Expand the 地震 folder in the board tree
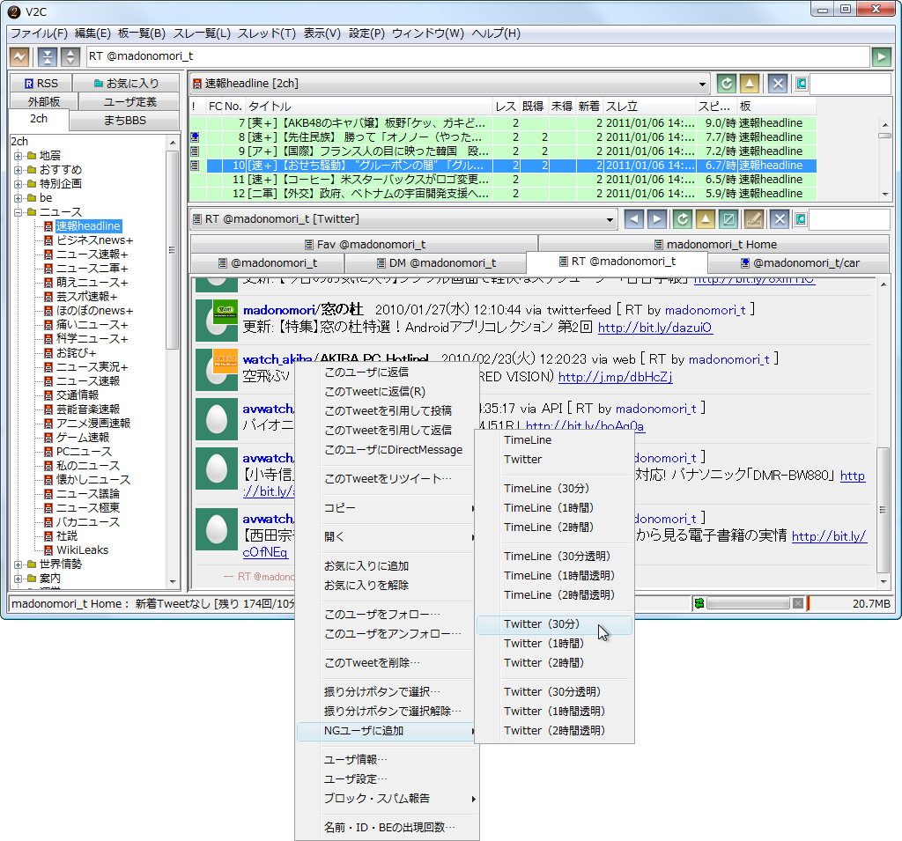 pos(18,156)
